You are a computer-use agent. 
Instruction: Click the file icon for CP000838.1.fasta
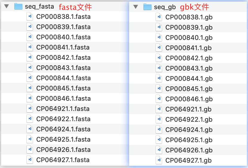point(29,17)
